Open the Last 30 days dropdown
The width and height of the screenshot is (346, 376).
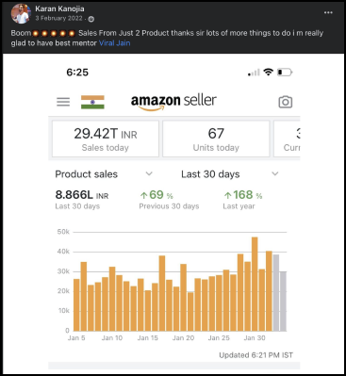coord(230,174)
